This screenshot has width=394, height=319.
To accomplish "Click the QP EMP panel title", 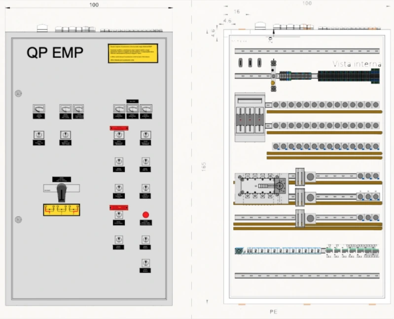I will coord(55,53).
